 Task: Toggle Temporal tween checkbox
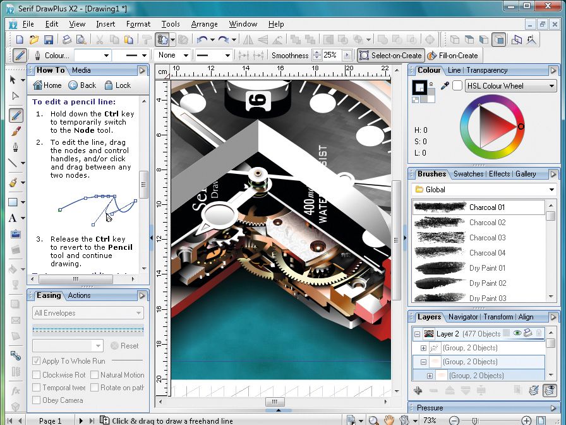pos(36,388)
